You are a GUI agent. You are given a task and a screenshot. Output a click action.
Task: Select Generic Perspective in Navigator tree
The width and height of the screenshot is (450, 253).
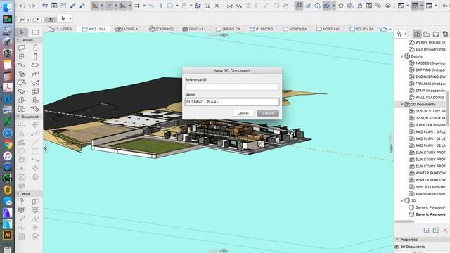[427, 207]
